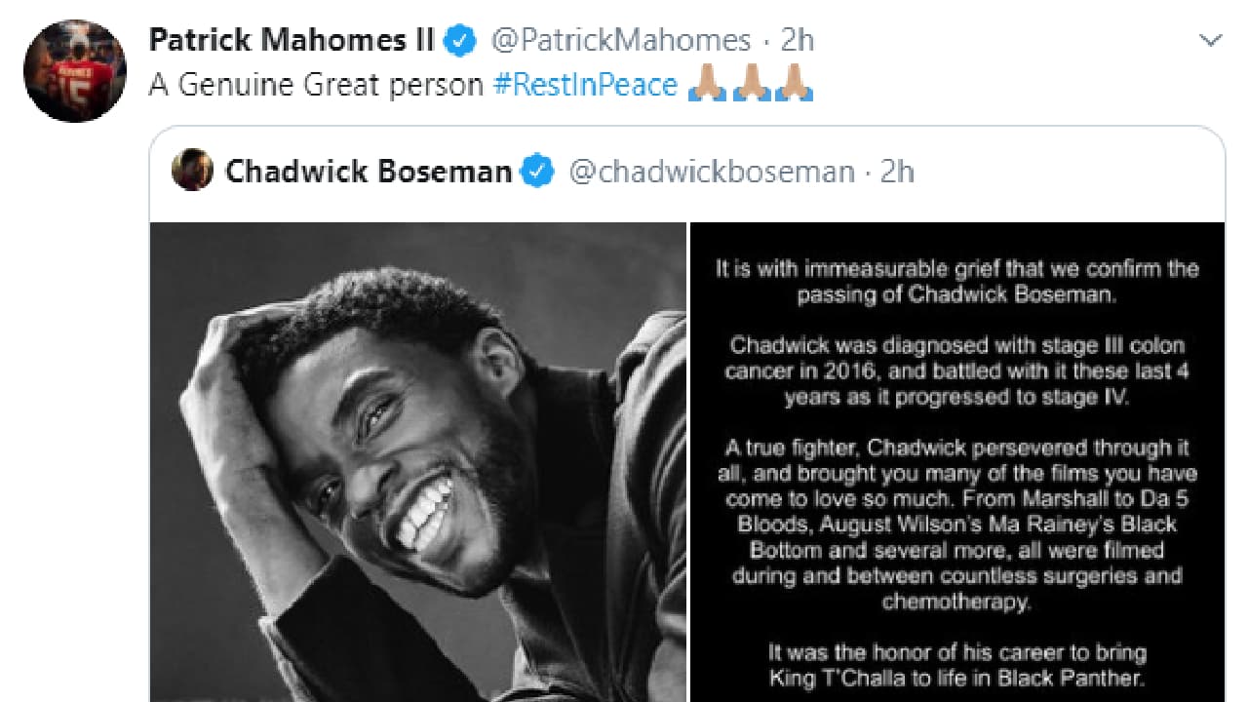Image resolution: width=1248 pixels, height=702 pixels.
Task: Select Patrick Mahomes II display name
Action: coord(291,39)
